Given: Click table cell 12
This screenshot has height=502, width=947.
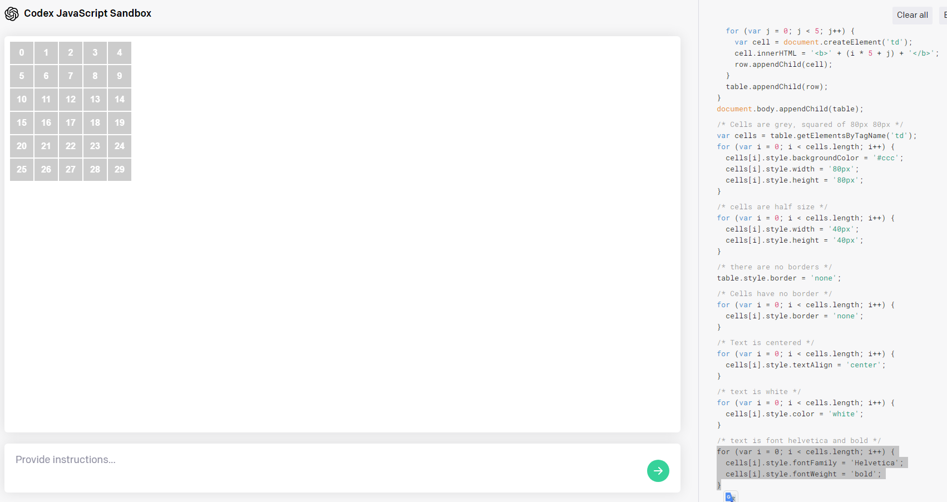Looking at the screenshot, I should point(71,100).
